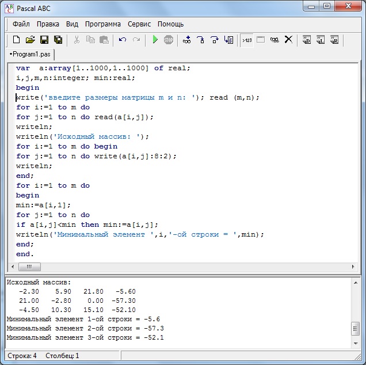Screen dimensions: 366x365
Task: Click the black X clear-output icon
Action: pos(288,40)
